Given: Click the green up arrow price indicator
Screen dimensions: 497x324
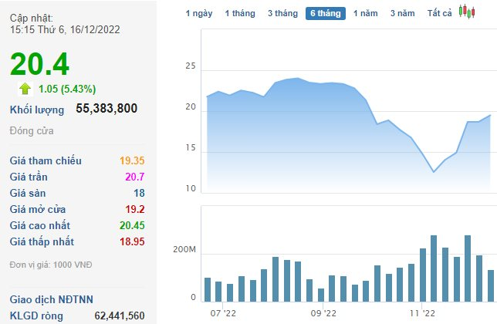Looking at the screenshot, I should click(x=25, y=88).
